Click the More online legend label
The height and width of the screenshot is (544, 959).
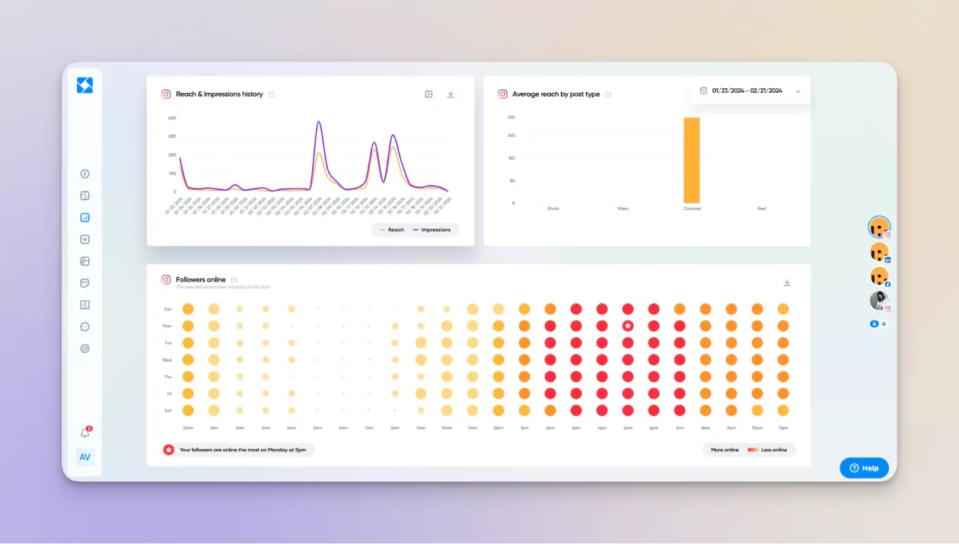725,450
